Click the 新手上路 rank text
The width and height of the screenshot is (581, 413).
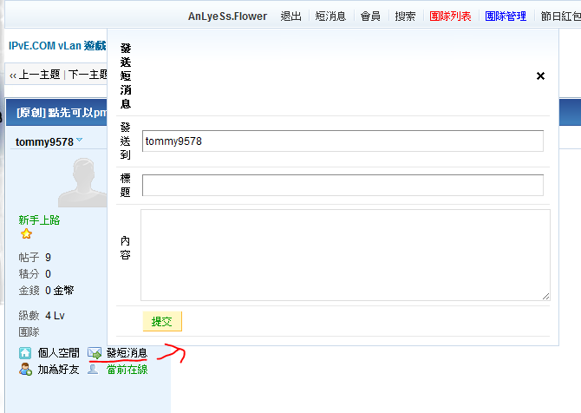tap(39, 220)
